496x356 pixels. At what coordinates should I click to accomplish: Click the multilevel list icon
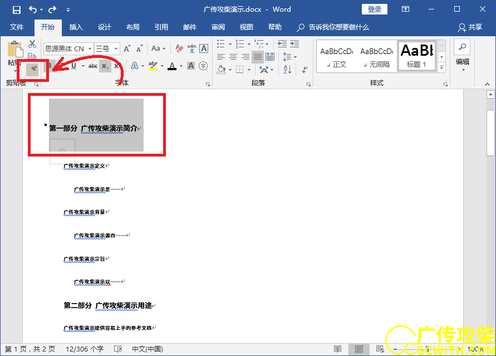click(259, 43)
